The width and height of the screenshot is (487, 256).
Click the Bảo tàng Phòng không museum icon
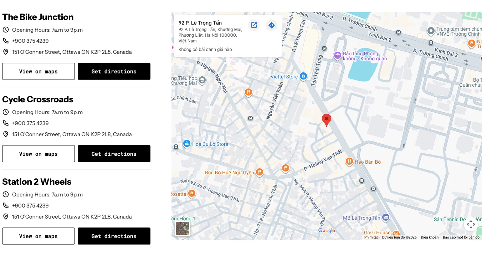point(338,56)
